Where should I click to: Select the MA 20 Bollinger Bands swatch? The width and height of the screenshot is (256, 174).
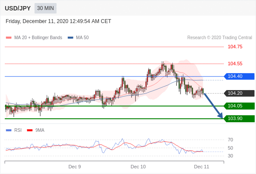[9, 38]
